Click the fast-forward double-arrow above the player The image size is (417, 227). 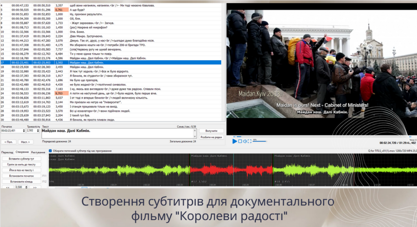tap(410, 137)
